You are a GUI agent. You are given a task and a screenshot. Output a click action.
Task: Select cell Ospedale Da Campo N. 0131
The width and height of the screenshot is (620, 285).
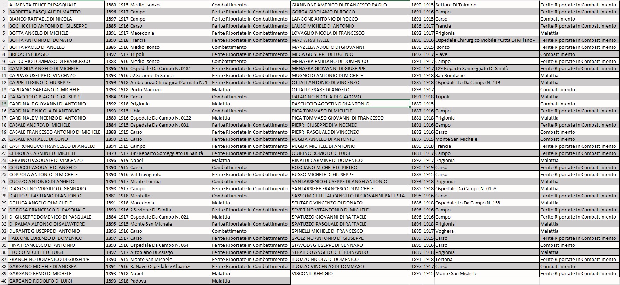pos(170,68)
